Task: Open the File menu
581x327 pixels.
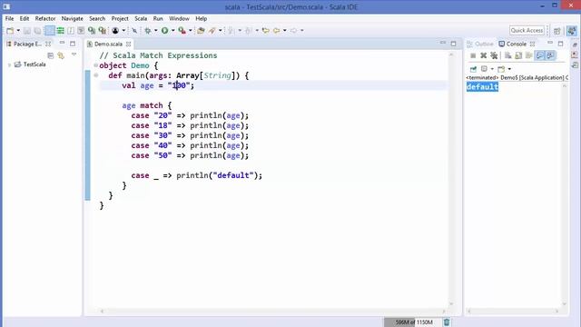Action: pyautogui.click(x=9, y=18)
